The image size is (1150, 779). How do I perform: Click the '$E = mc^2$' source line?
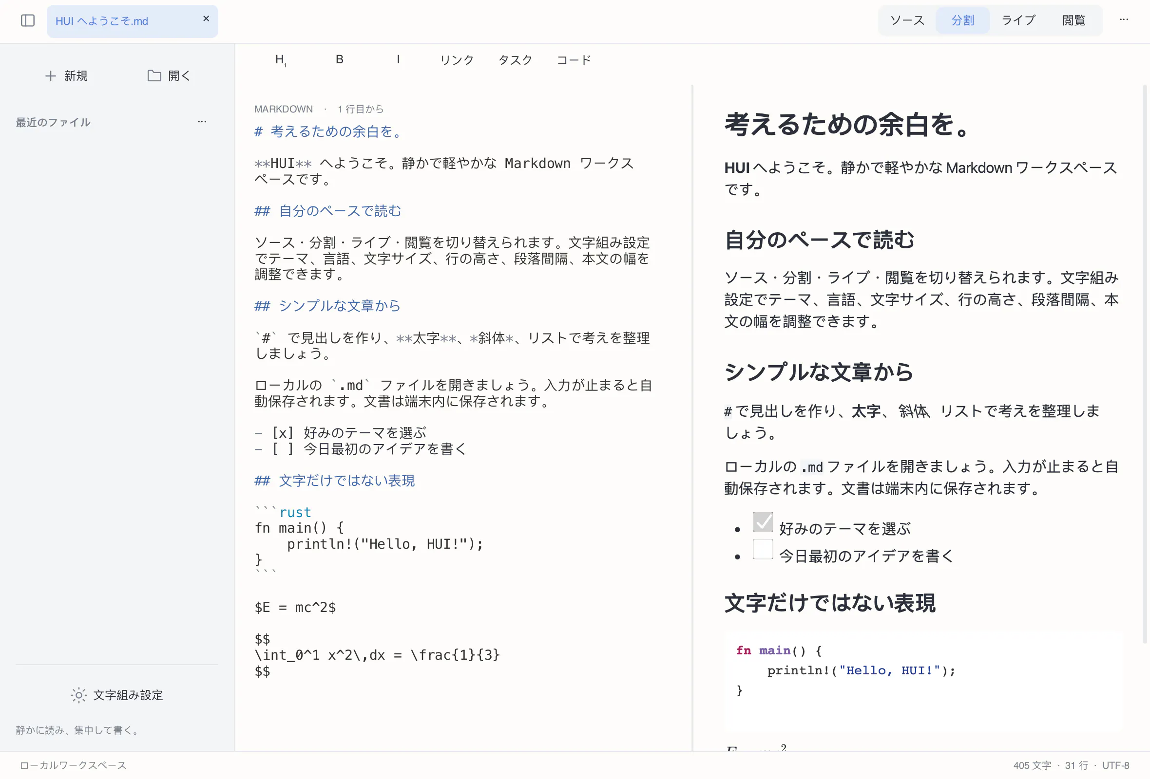(295, 608)
